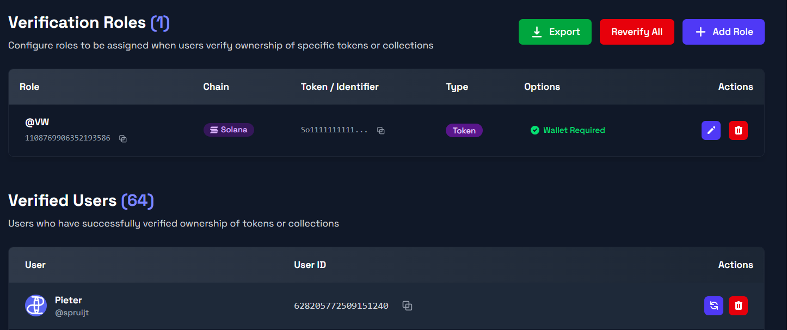Edit the @VW verification role
Screen dimensions: 787x330
(x=711, y=130)
